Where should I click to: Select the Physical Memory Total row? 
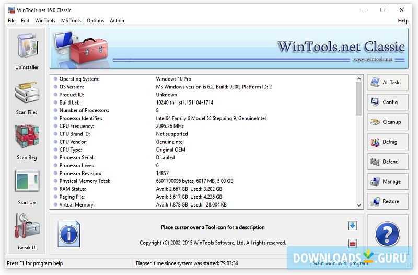click(204, 181)
